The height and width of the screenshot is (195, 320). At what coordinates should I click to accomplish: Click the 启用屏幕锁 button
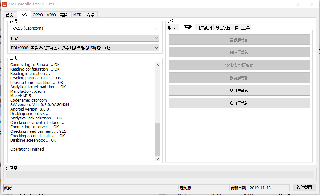pyautogui.click(x=239, y=103)
